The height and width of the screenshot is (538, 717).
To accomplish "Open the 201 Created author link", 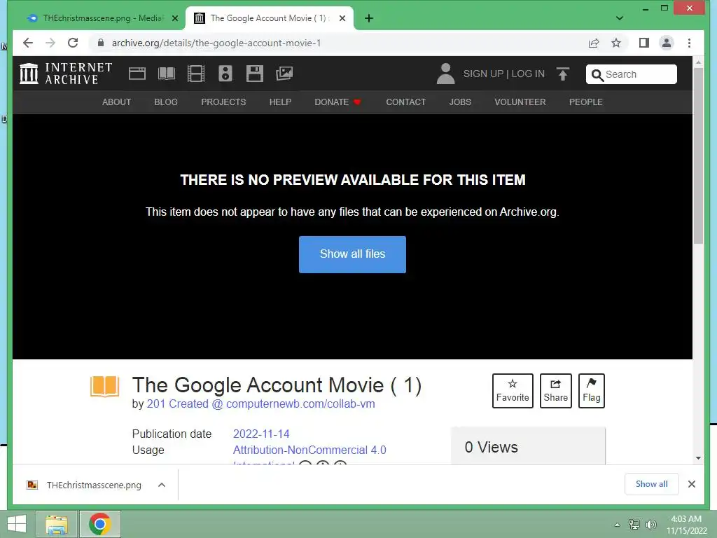I will [260, 404].
